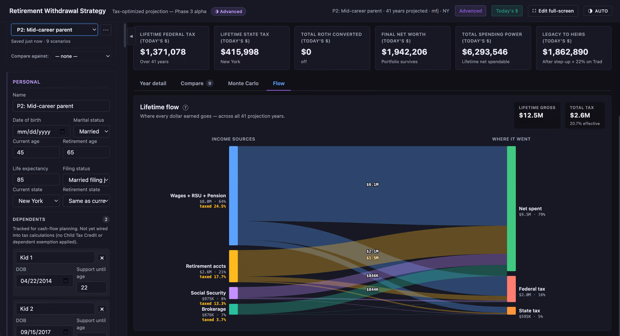Click the Advanced button in the header
620x336 pixels.
click(470, 11)
